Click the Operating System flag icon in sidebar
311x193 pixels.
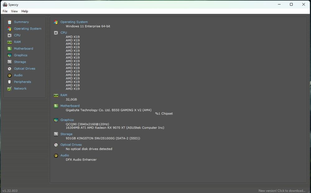tap(10, 29)
